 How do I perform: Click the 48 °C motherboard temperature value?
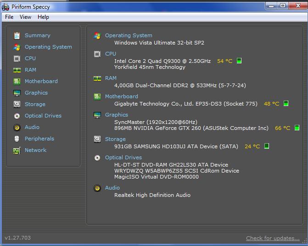(272, 104)
